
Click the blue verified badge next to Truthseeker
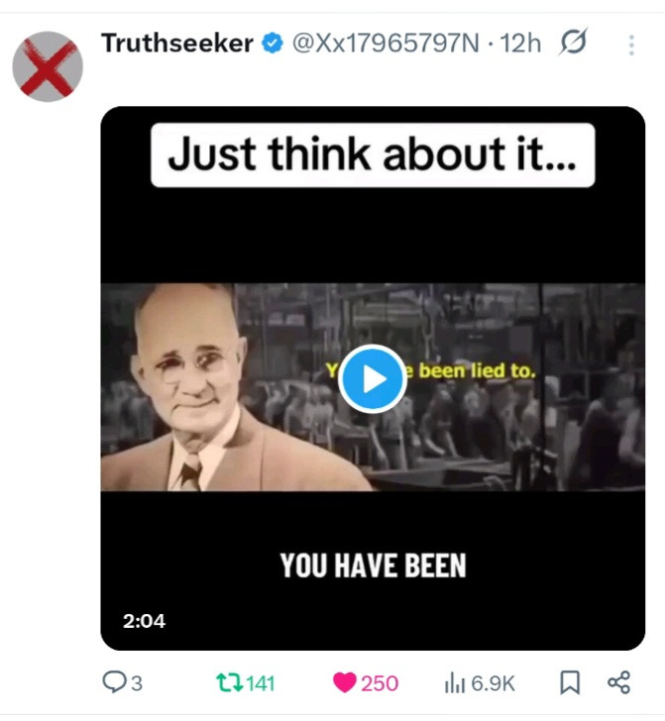point(273,43)
